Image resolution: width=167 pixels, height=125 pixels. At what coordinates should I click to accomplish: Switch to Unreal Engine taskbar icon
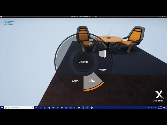click(87, 108)
